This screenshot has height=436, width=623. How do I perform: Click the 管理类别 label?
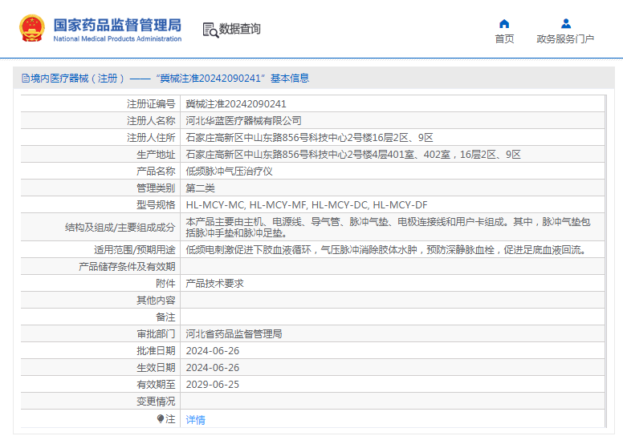point(156,188)
